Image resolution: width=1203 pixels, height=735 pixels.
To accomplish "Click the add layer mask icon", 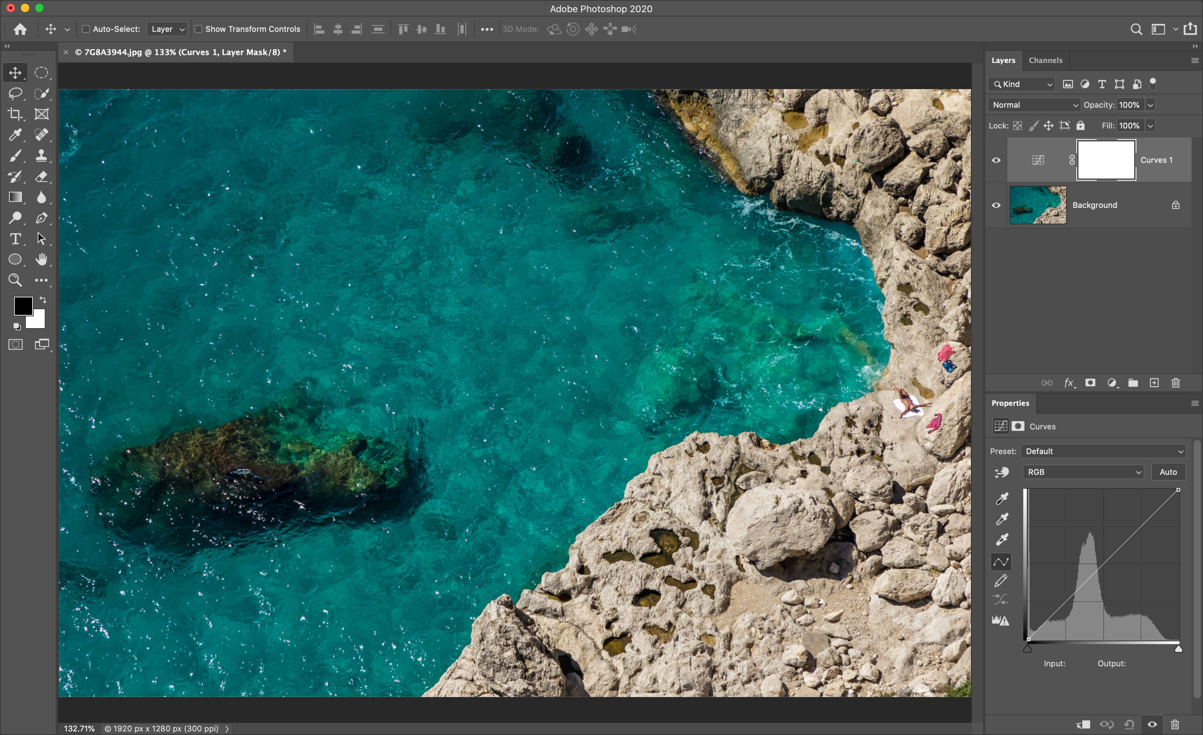I will point(1090,383).
